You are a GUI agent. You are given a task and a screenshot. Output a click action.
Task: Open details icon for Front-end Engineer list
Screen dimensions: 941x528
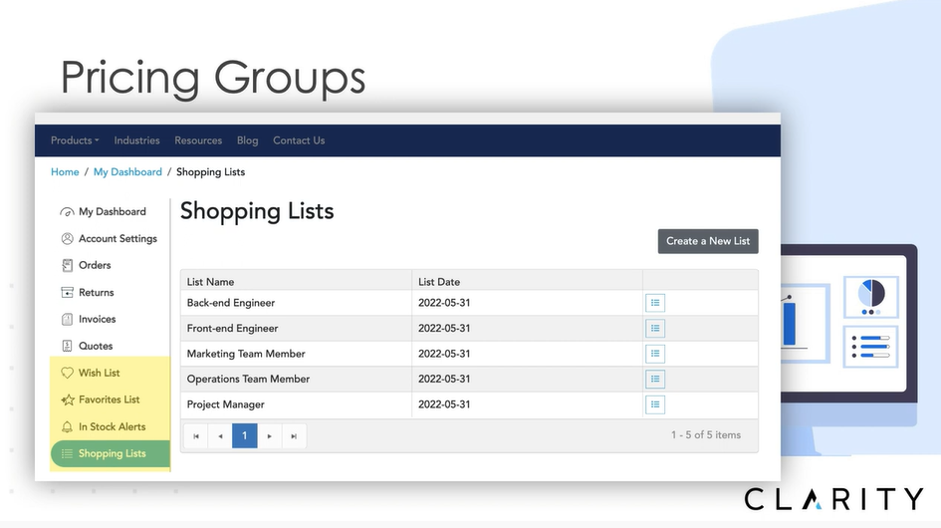pos(655,329)
